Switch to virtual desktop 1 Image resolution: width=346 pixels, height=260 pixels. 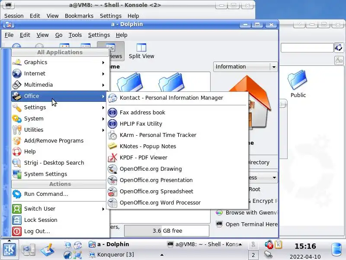253,244
